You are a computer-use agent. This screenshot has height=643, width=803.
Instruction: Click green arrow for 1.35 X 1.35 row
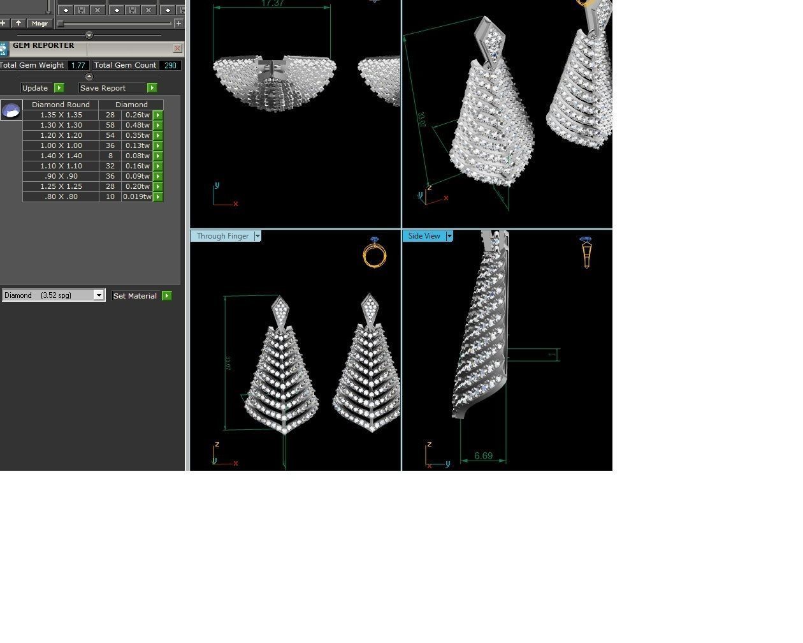(x=158, y=115)
